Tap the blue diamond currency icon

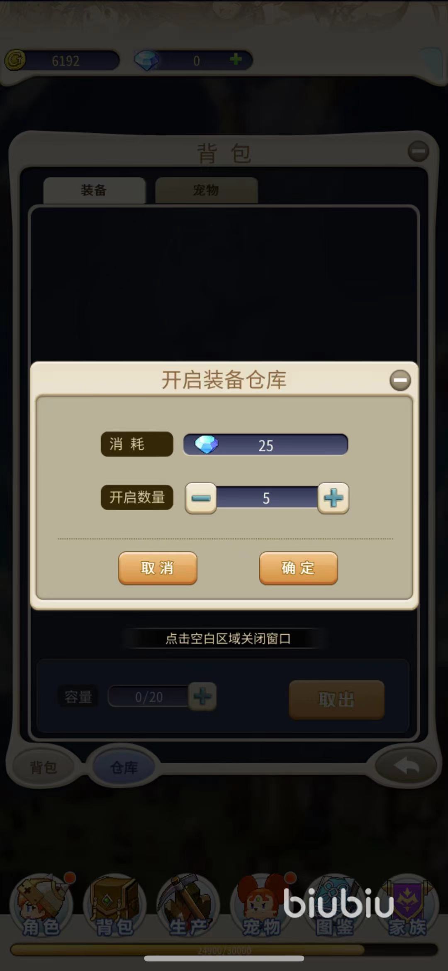(x=146, y=61)
